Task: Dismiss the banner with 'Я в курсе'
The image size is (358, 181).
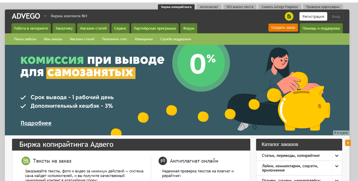Action: pos(341,133)
